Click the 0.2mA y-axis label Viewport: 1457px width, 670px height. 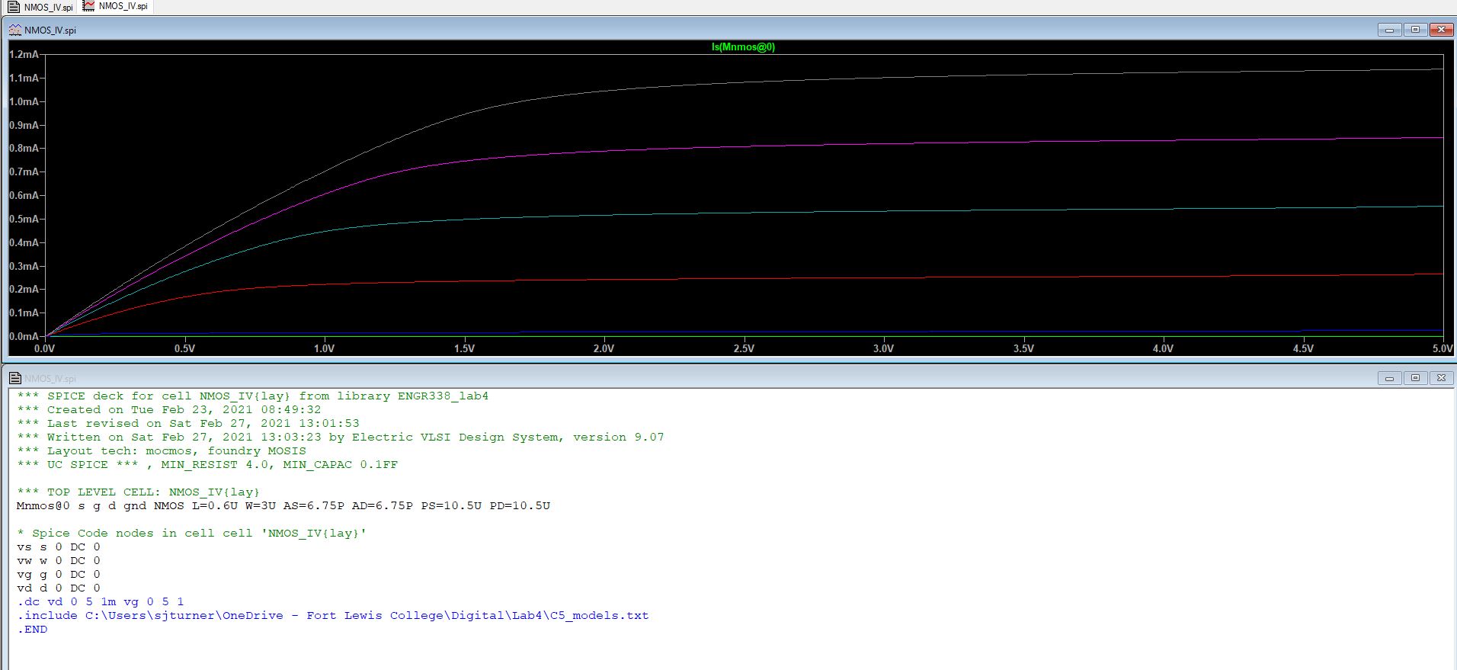24,289
